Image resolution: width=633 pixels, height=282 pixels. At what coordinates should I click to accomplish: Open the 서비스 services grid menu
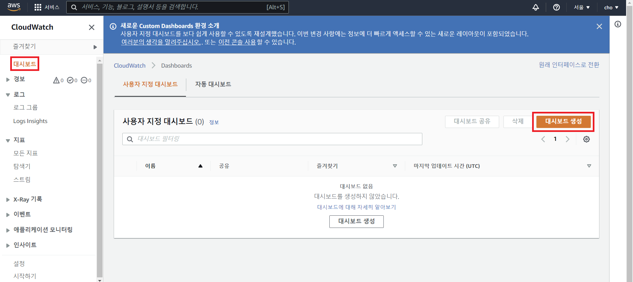(47, 7)
